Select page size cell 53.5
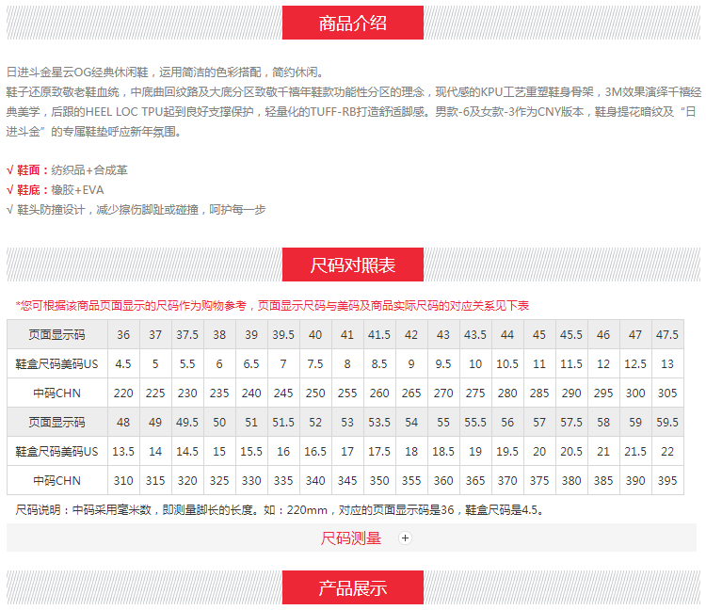 pos(379,423)
